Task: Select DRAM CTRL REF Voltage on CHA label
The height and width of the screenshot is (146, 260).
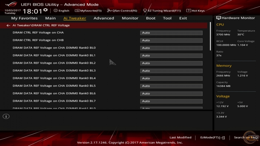Action: click(x=38, y=33)
